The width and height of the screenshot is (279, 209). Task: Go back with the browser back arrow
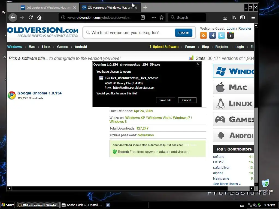(13, 17)
